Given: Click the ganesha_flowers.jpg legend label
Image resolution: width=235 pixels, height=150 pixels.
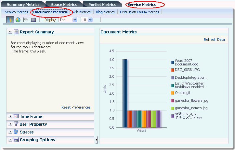Looking at the screenshot, I should 191,100.
